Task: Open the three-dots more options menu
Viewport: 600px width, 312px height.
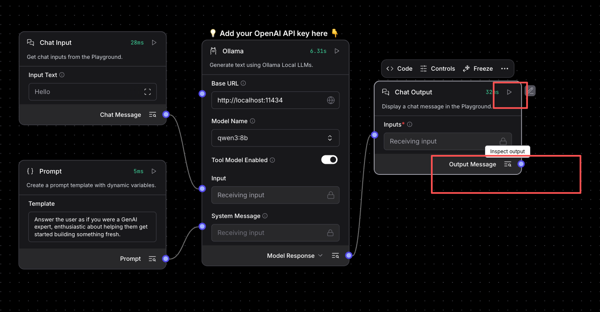Action: point(504,69)
